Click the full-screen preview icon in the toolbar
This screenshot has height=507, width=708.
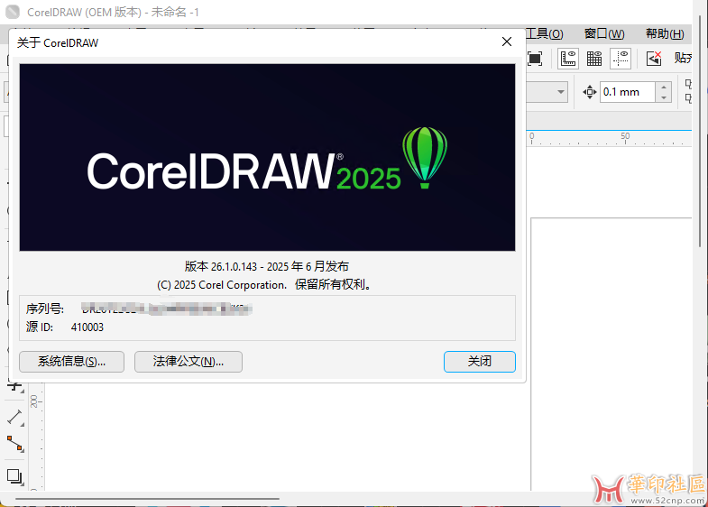click(535, 59)
